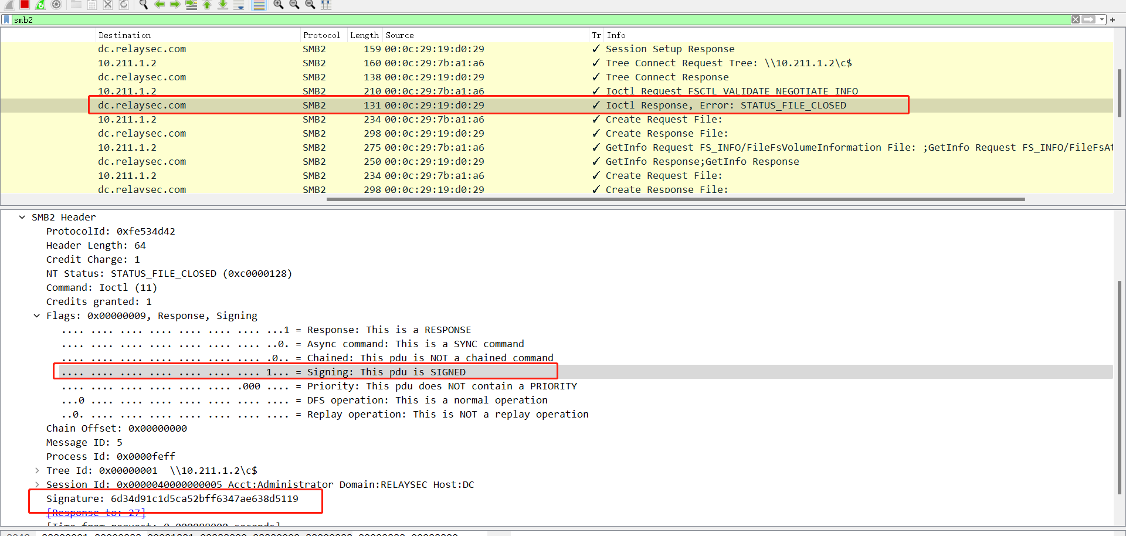
Task: Apply the display filter arrow
Action: pyautogui.click(x=1088, y=19)
